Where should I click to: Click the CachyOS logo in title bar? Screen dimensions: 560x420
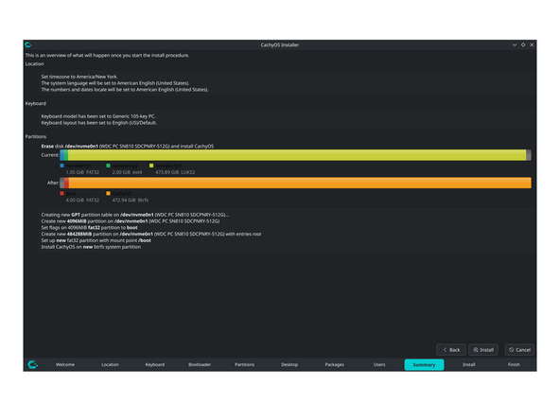coord(28,44)
